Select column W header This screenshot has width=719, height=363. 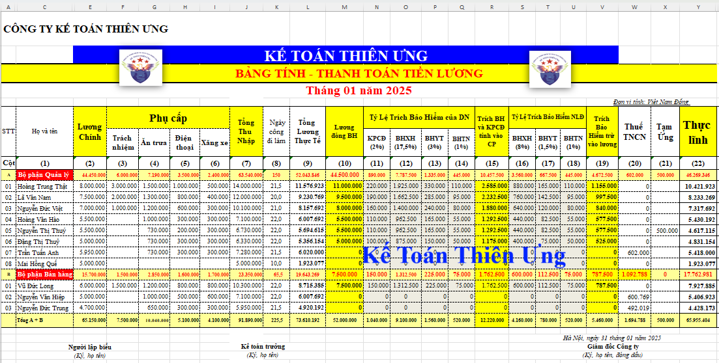click(x=634, y=7)
